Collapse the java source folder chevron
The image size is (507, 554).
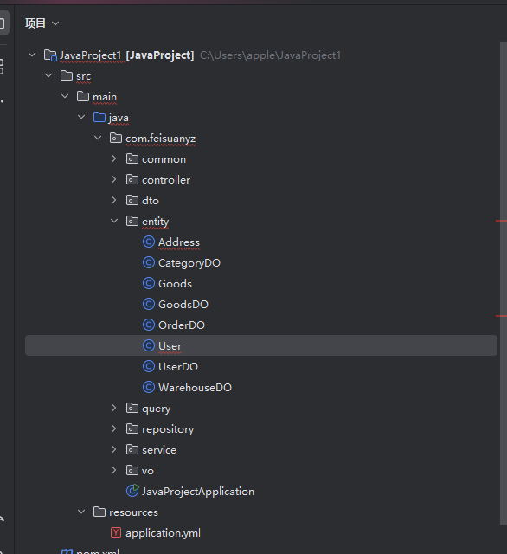coord(81,118)
